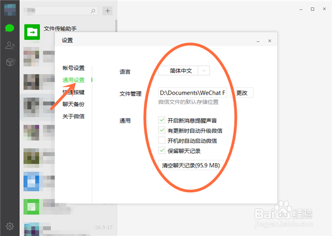Select 聊天备份 in settings sidebar
The height and width of the screenshot is (236, 332).
point(74,104)
